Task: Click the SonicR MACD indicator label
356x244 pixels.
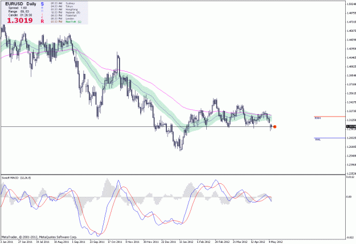Action: coord(16,178)
